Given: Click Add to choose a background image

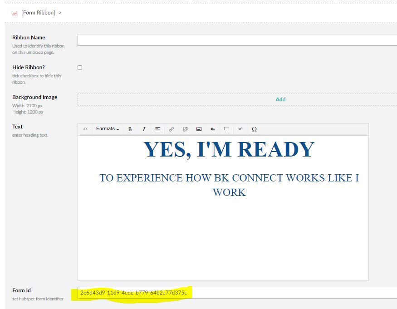Looking at the screenshot, I should point(280,100).
